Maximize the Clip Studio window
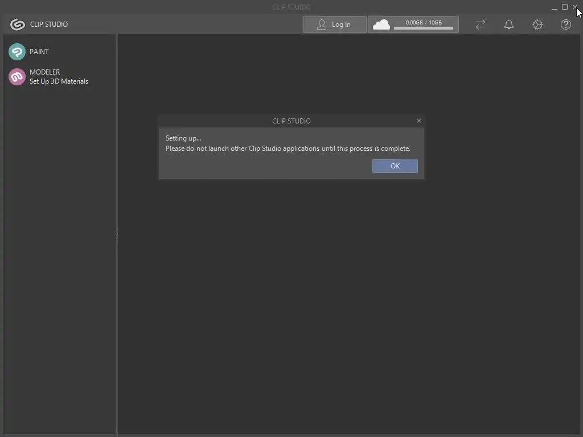Screen dimensions: 583x437 pos(564,7)
